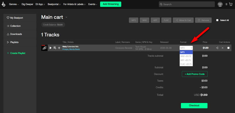Play the Baby Extended Mix track
Screen dimensions: 235x113
[51, 48]
